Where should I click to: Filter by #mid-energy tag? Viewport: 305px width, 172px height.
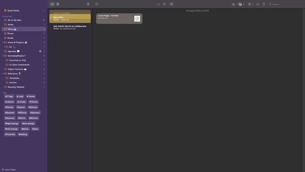click(x=11, y=129)
